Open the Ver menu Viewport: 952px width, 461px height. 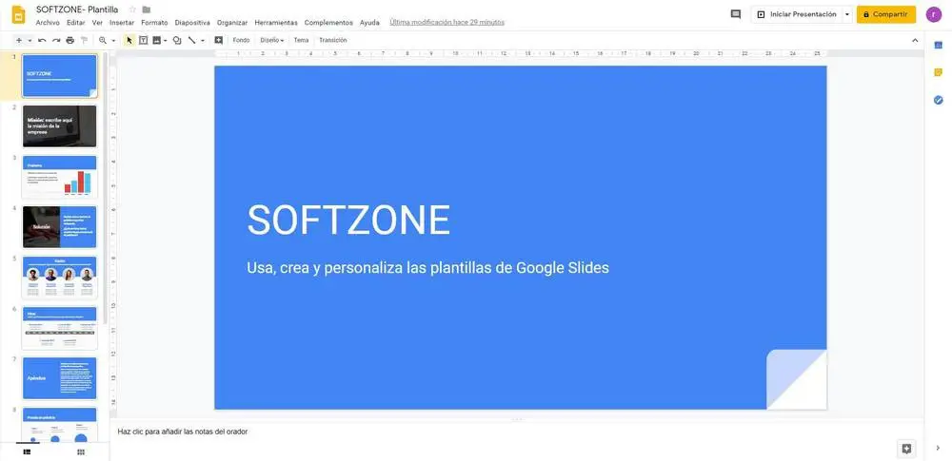(x=97, y=23)
